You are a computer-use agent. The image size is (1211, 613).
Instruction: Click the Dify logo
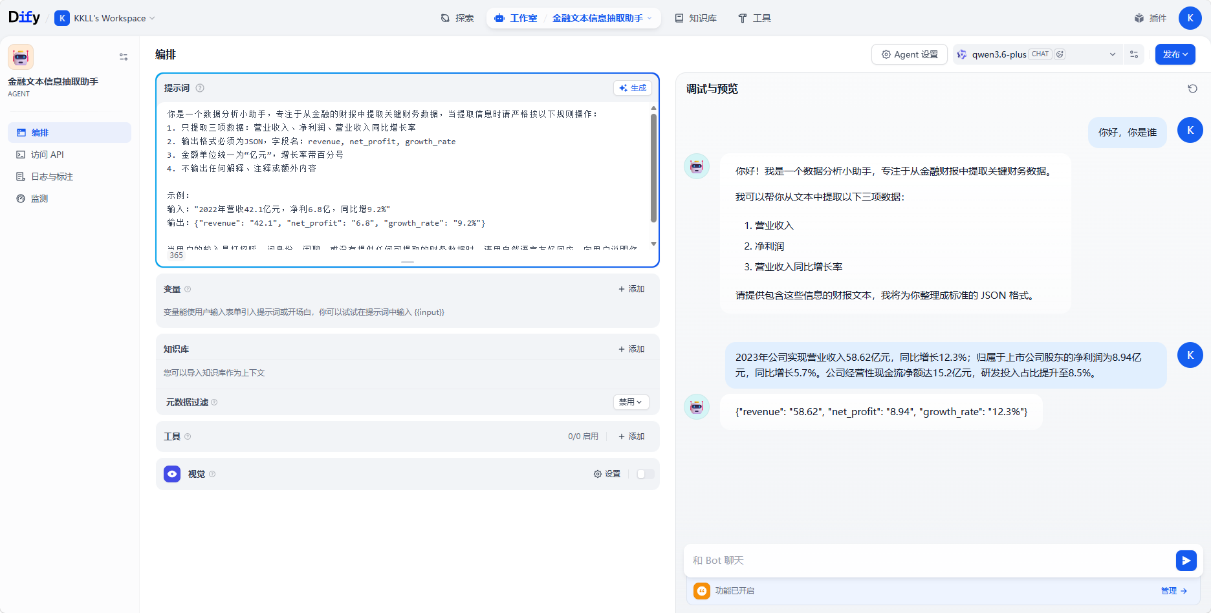point(25,17)
